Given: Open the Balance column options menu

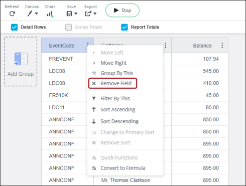Looking at the screenshot, I should point(222,46).
